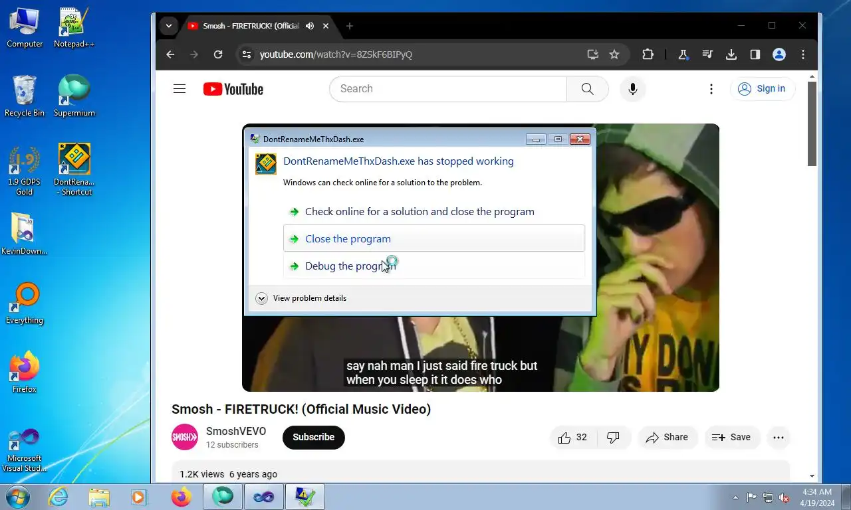This screenshot has height=510, width=851.
Task: Open YouTube hamburger guide menu
Action: [x=180, y=89]
